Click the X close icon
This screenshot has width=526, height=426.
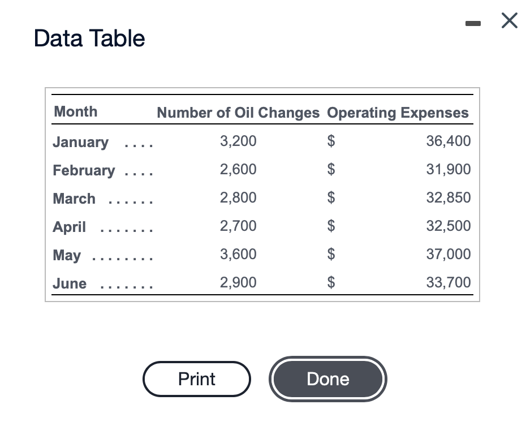point(508,20)
